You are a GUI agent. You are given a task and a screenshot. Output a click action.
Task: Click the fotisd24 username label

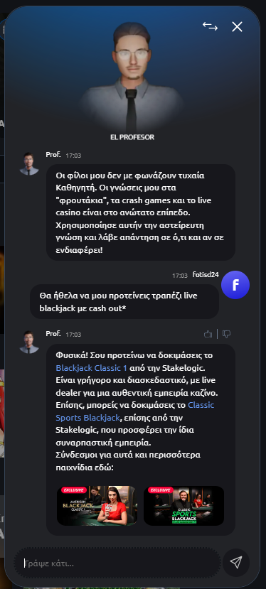pos(206,274)
